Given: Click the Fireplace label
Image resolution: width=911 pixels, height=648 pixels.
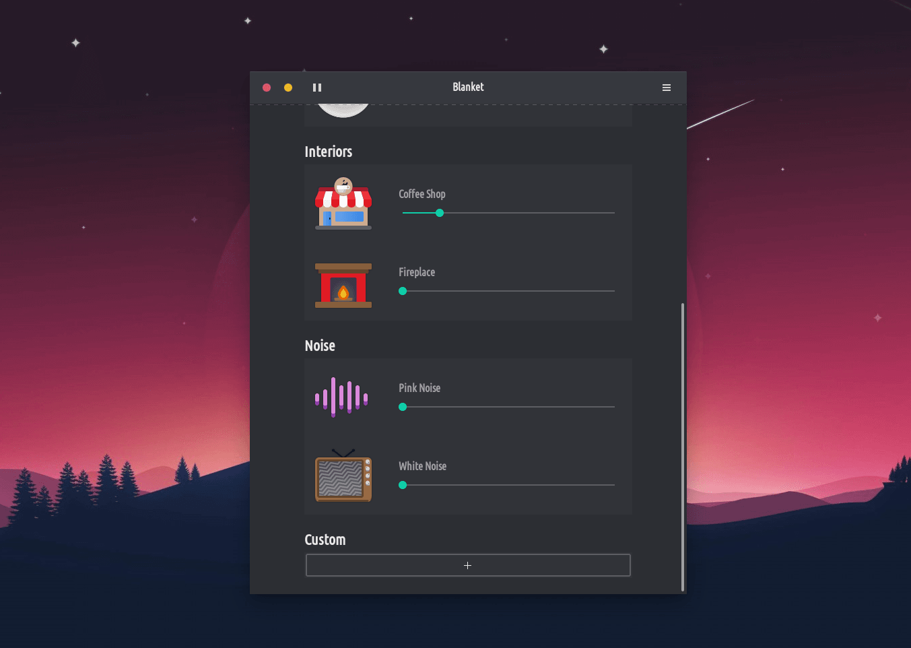Looking at the screenshot, I should (417, 272).
